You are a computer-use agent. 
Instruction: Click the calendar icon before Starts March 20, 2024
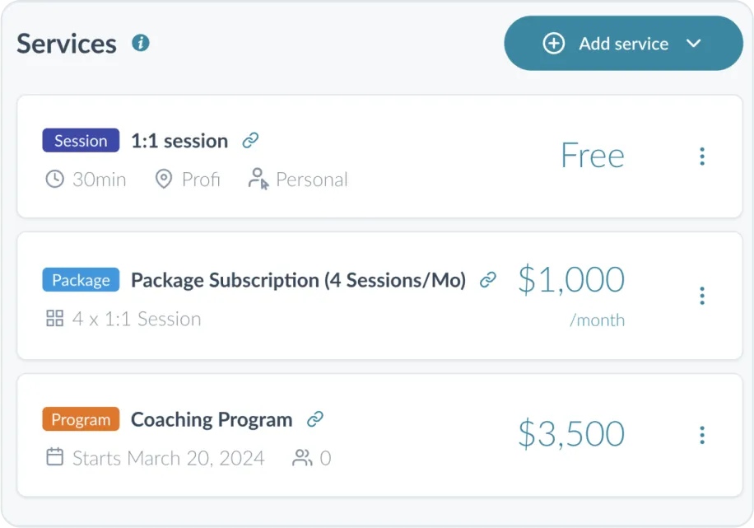click(x=54, y=458)
